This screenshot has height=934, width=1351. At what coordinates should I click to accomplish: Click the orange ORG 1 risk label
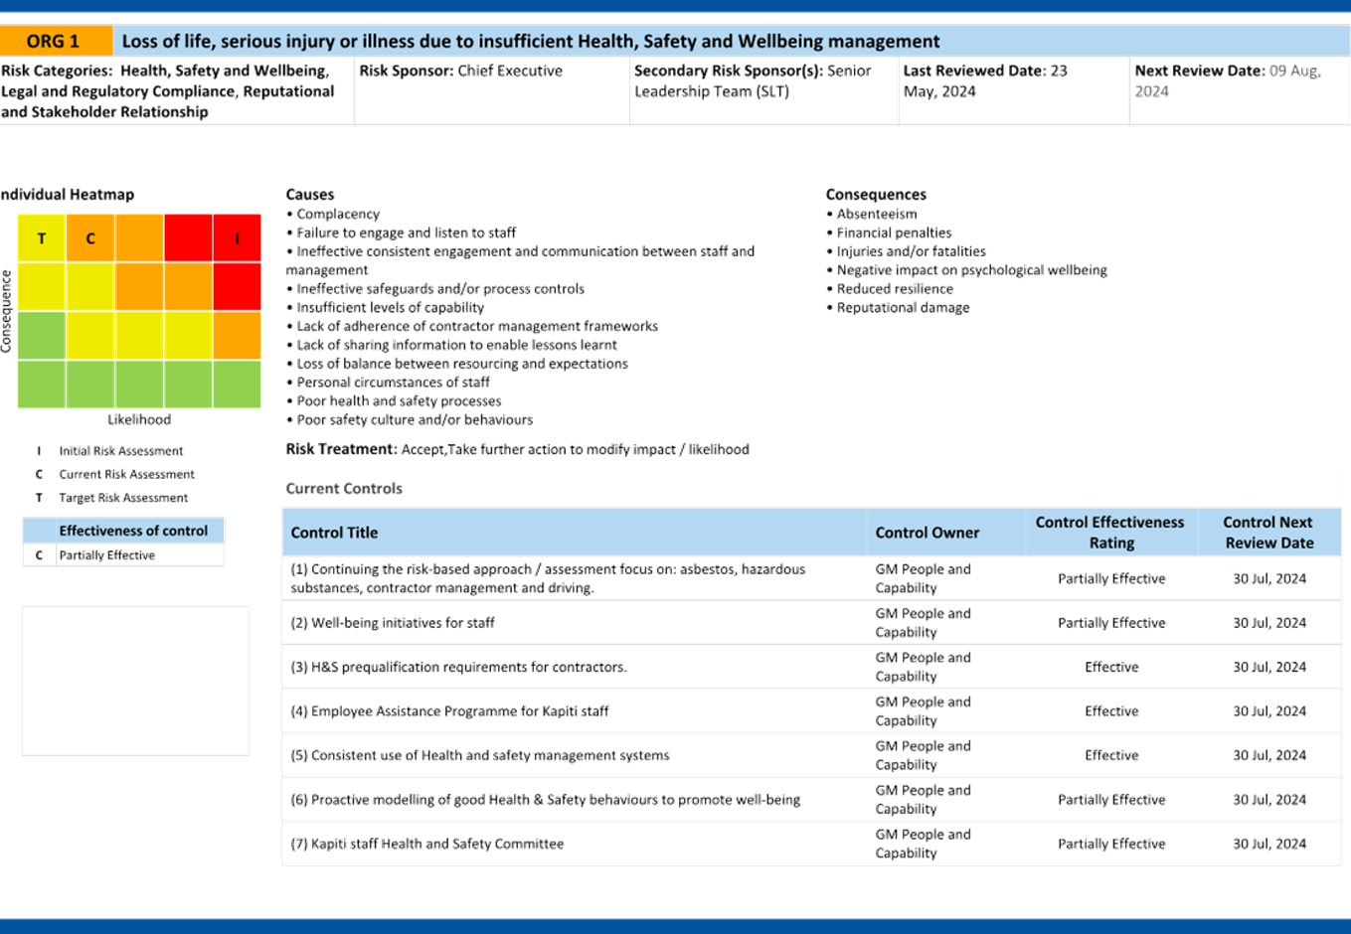(x=55, y=41)
